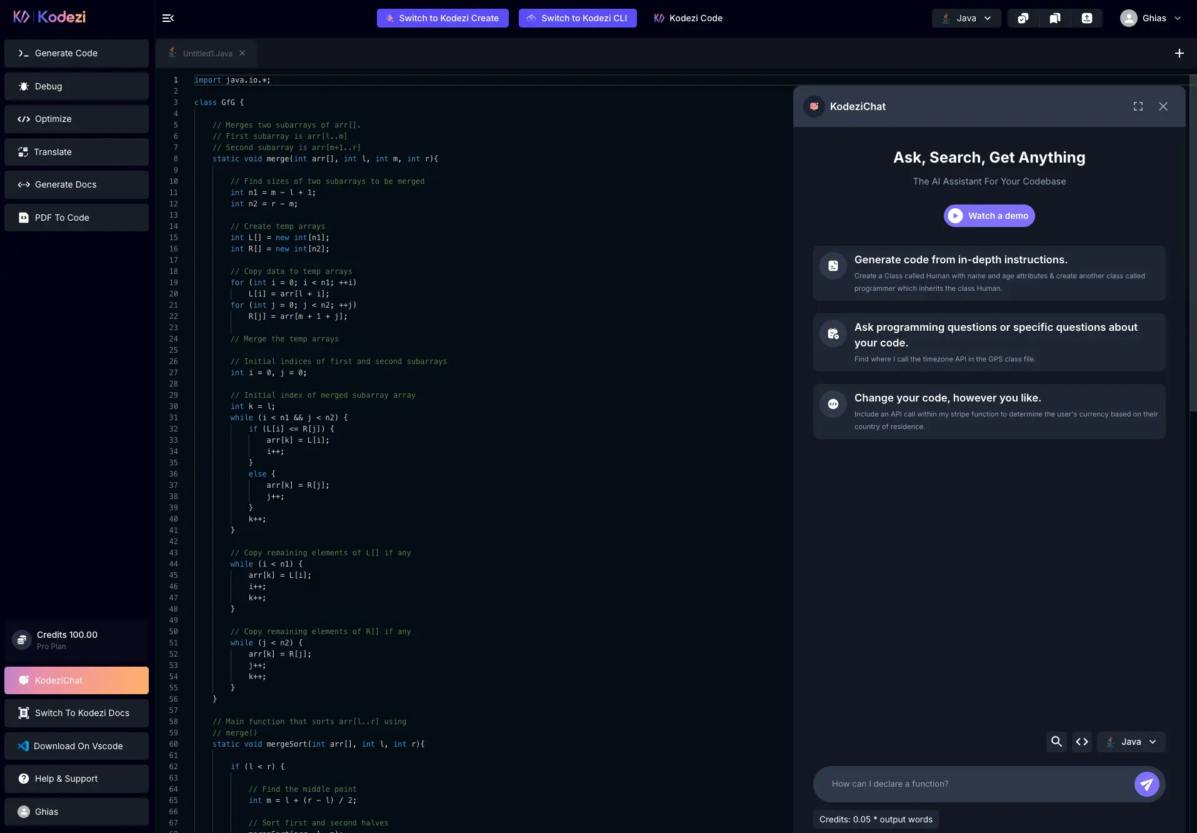Switch To Kodezi Docs

tap(76, 713)
